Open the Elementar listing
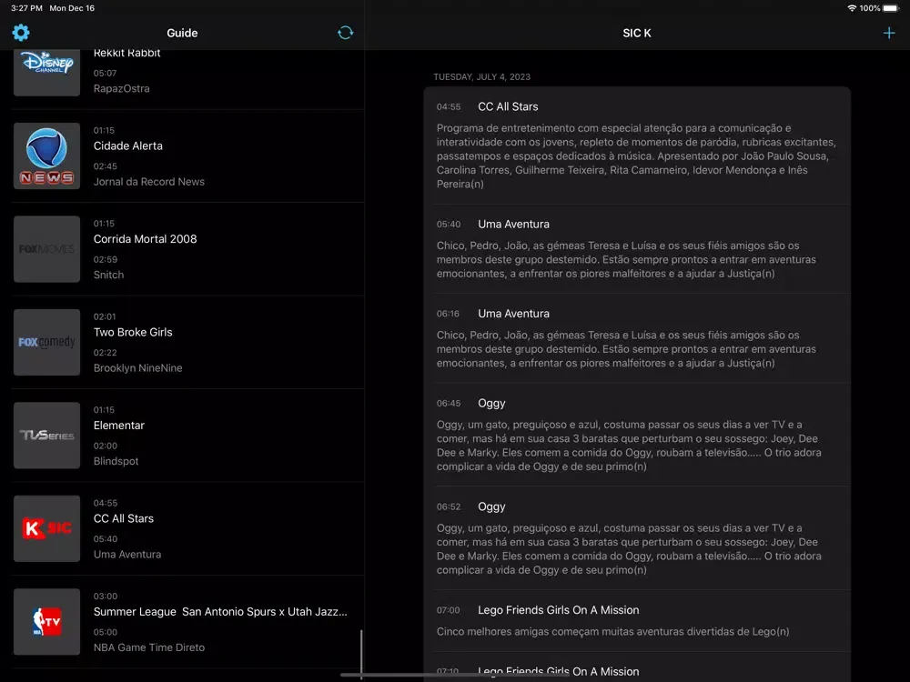This screenshot has width=910, height=682. pyautogui.click(x=119, y=425)
